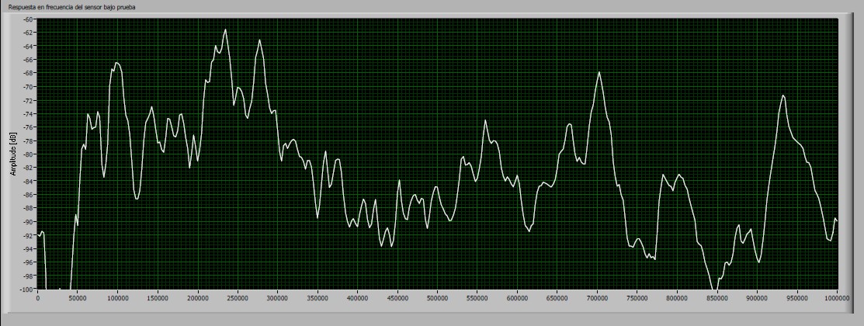Select the 650000 X-axis scale marker

pos(557,298)
